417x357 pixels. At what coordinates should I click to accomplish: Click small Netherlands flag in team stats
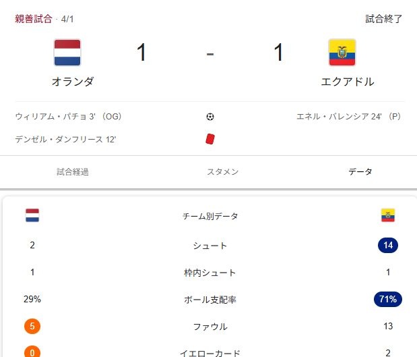[x=32, y=216]
